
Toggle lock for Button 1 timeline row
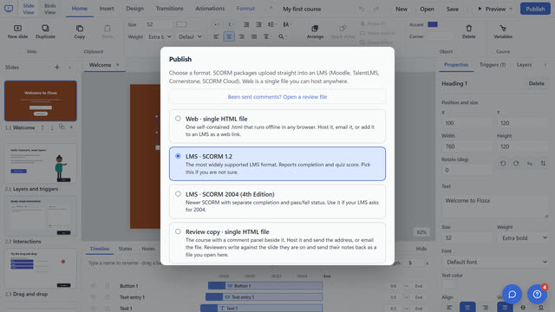(x=108, y=285)
